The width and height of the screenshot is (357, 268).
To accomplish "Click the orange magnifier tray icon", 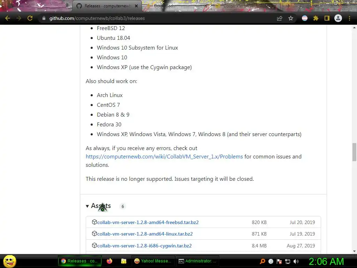I will [263, 261].
